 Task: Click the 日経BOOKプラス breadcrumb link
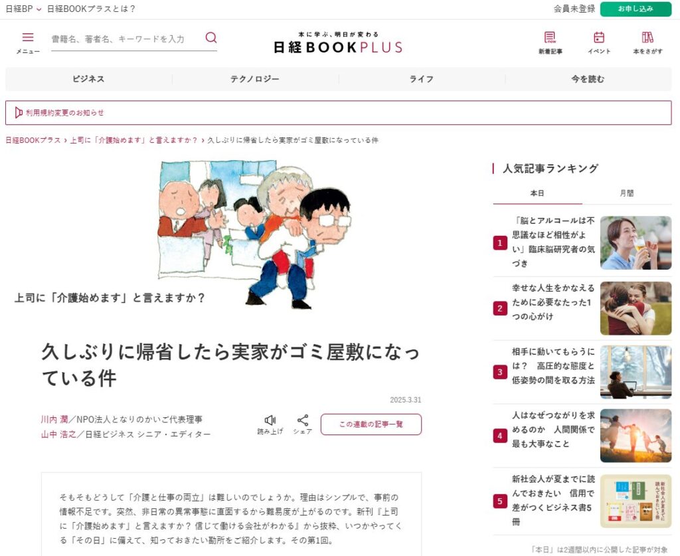point(33,140)
